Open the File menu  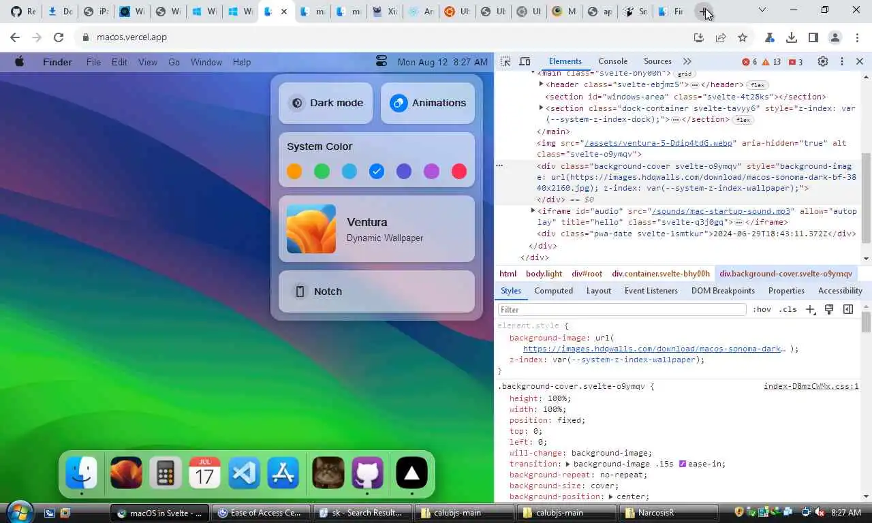coord(93,62)
